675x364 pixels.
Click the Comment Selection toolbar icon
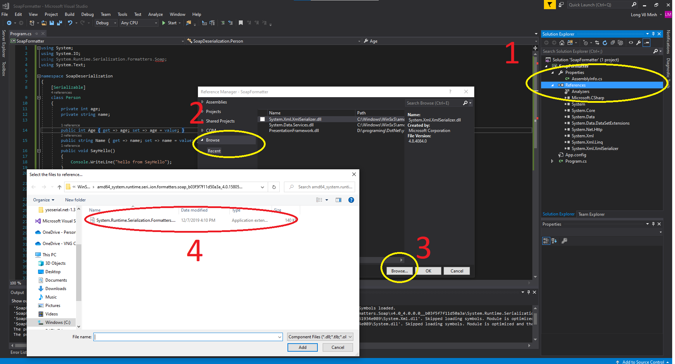coord(223,23)
